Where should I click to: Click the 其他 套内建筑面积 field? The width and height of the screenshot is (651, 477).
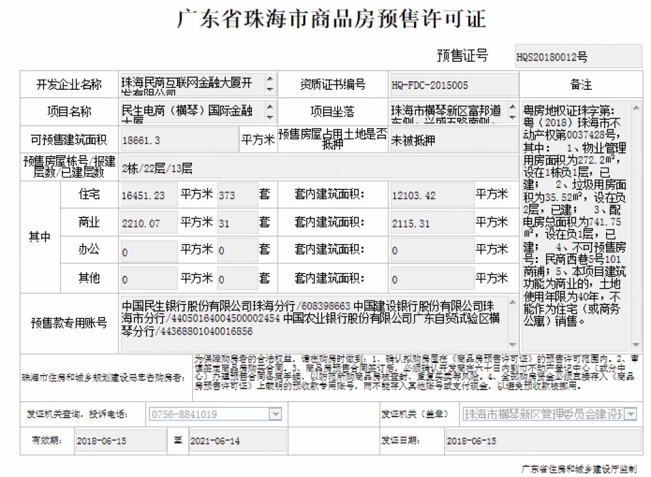click(x=432, y=279)
